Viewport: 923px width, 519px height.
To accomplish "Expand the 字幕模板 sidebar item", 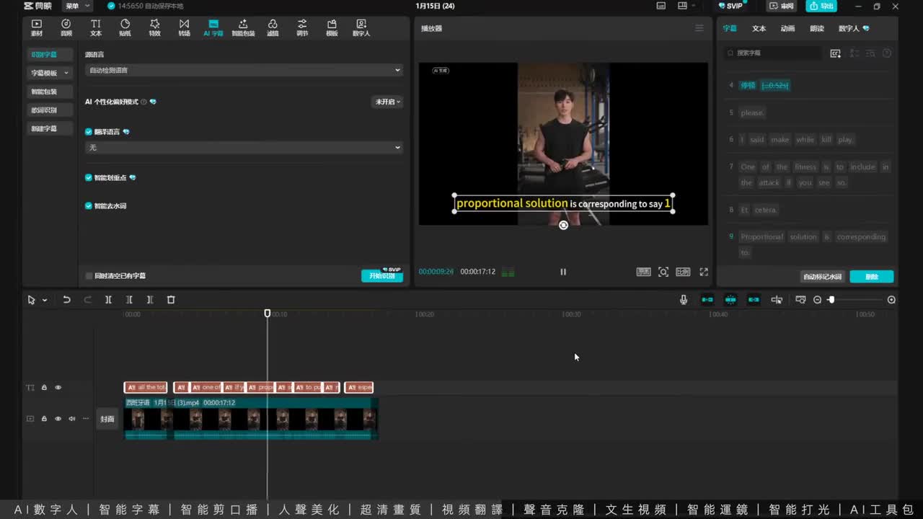I will (49, 73).
